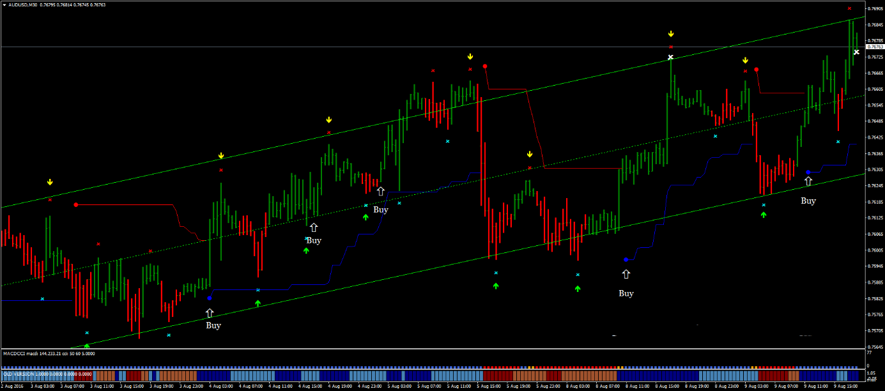Click the leftmost Buy label

click(x=213, y=325)
